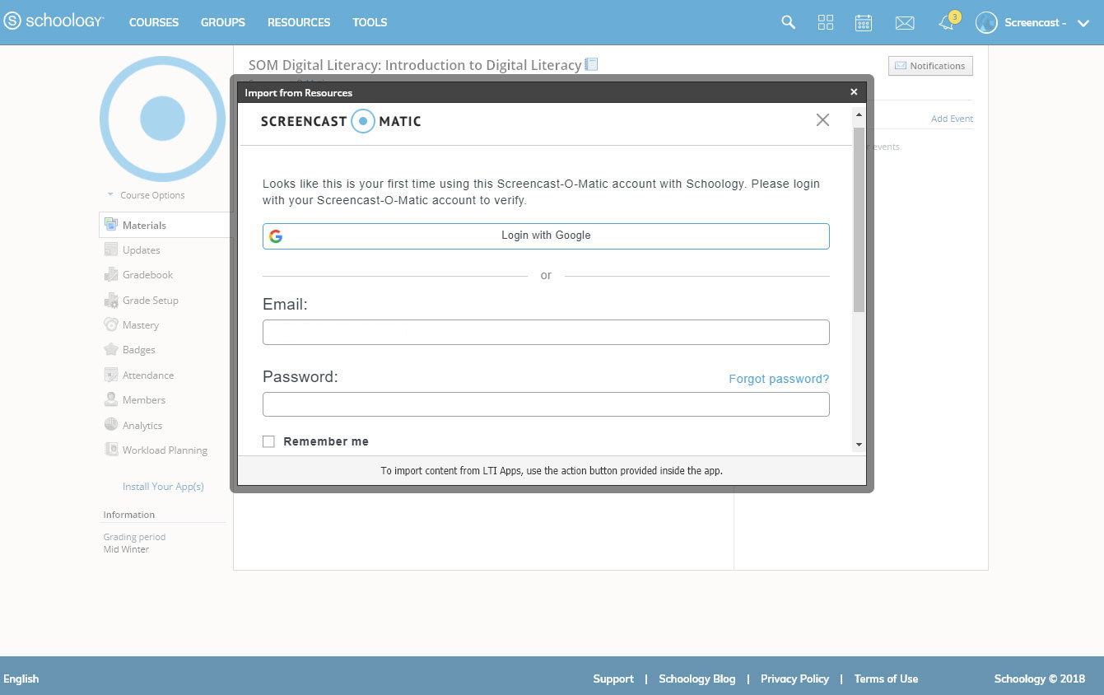
Task: Click the Password input field
Action: [546, 404]
